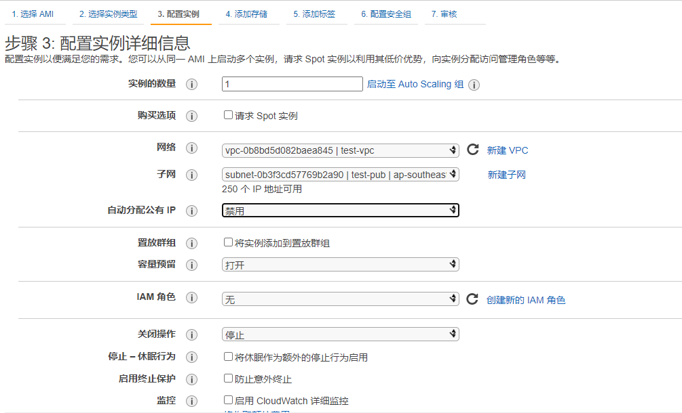Check 将实例添加到置放群组

[228, 242]
